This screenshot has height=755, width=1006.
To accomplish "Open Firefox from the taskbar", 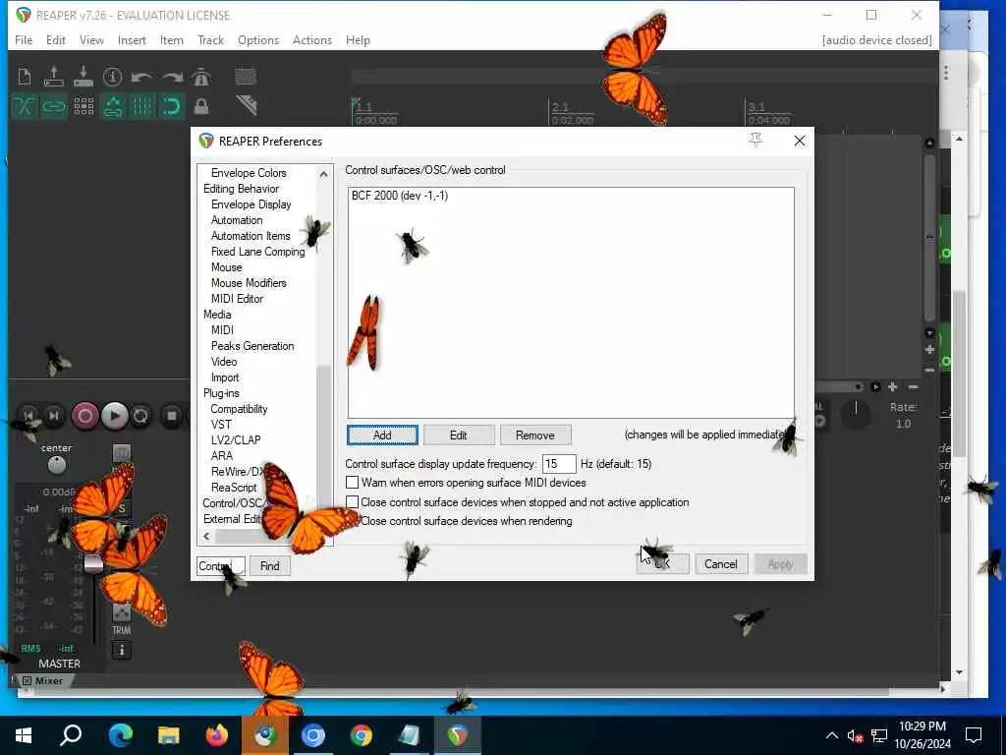I will tap(217, 735).
